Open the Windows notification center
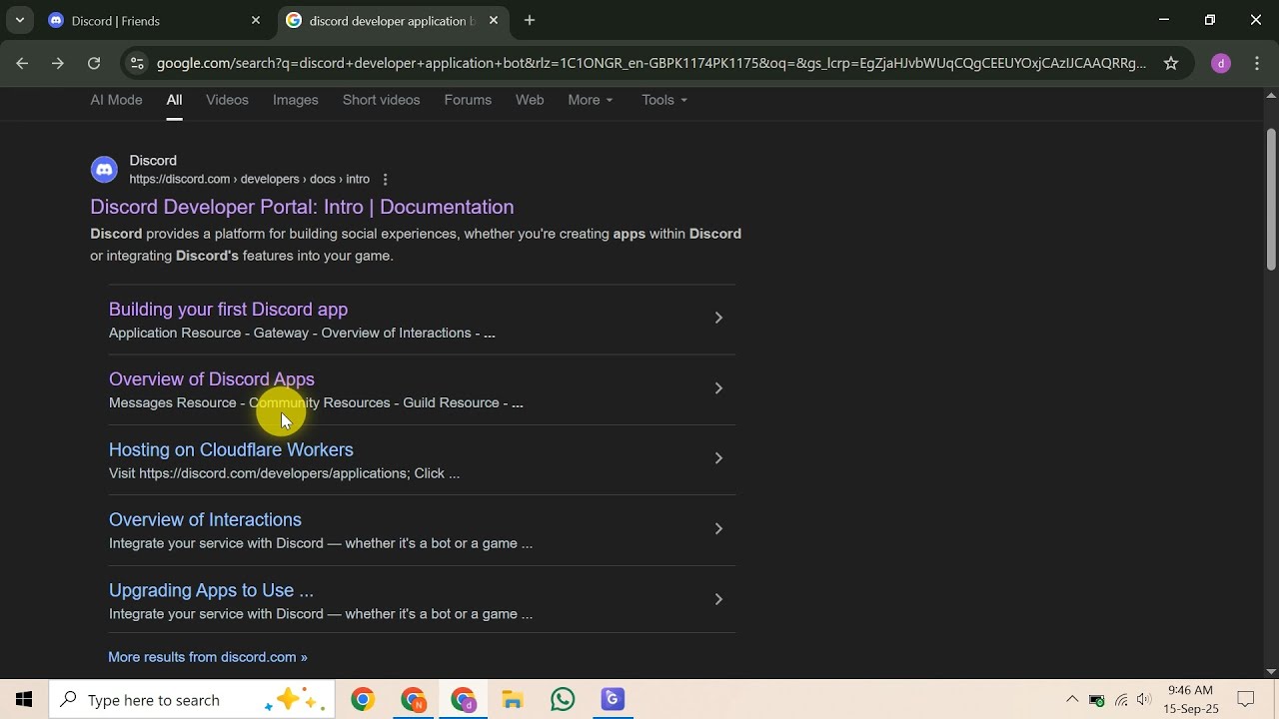Screen dimensions: 1279x719 [1246, 700]
